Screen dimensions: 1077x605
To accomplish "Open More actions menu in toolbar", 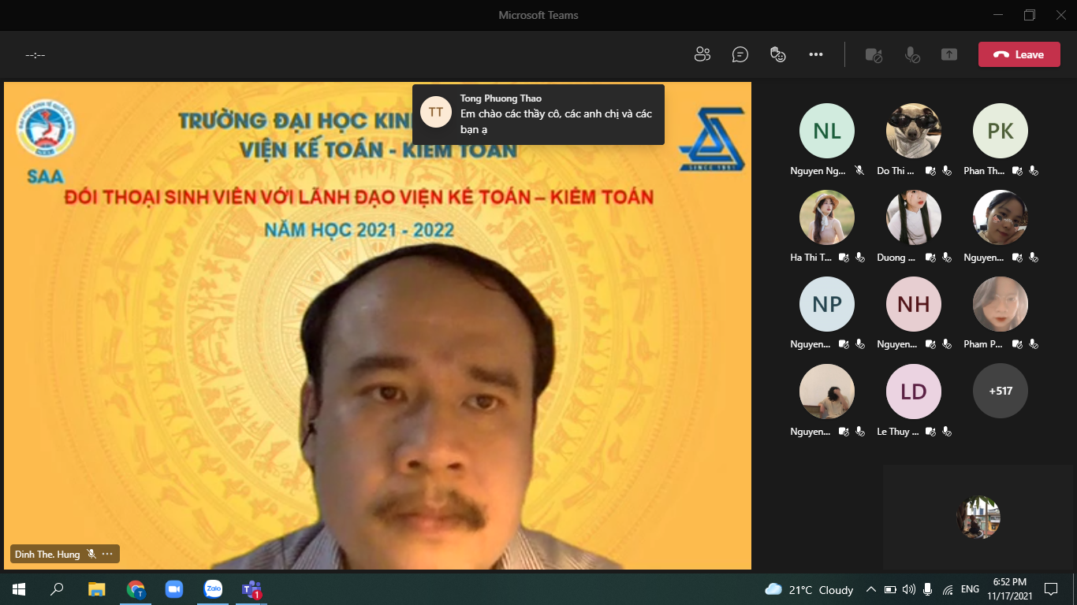I will click(816, 54).
